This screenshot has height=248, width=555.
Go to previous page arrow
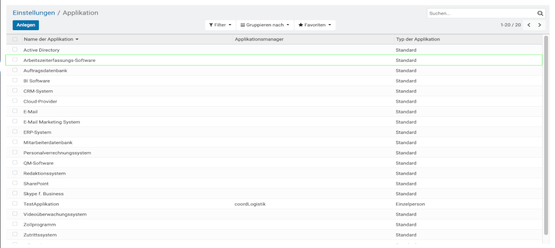point(529,25)
